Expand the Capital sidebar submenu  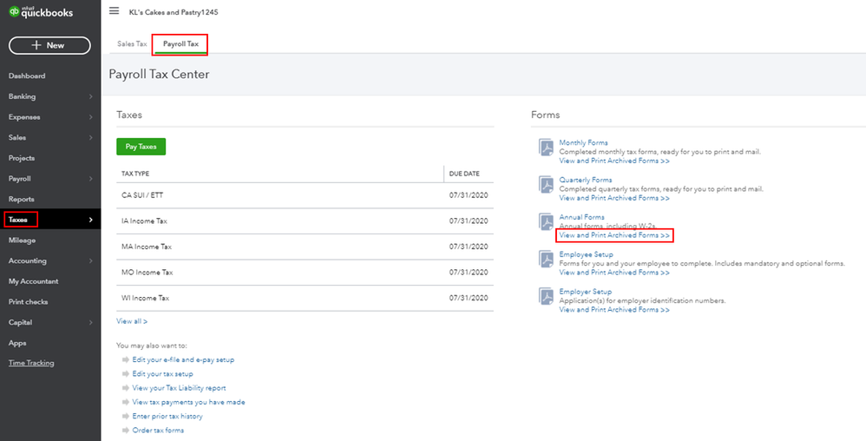[90, 323]
